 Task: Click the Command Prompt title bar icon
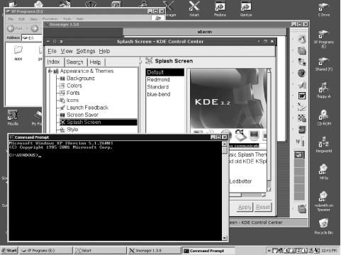pyautogui.click(x=11, y=137)
